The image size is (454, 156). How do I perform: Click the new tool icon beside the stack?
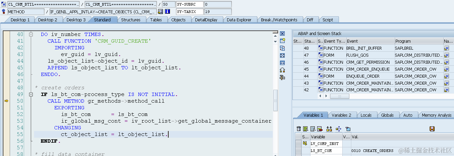(x=282, y=41)
